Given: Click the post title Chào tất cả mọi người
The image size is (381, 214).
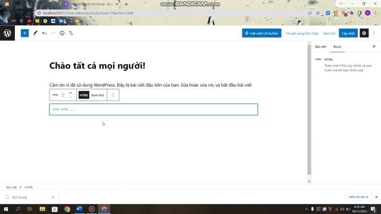Looking at the screenshot, I should pos(97,66).
